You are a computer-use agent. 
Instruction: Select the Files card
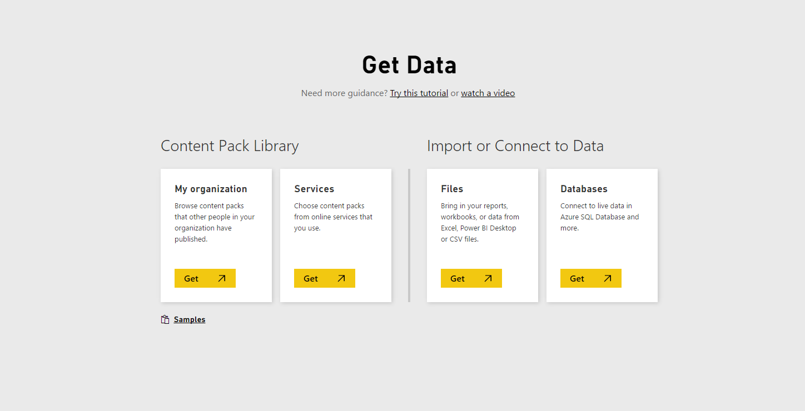(482, 235)
